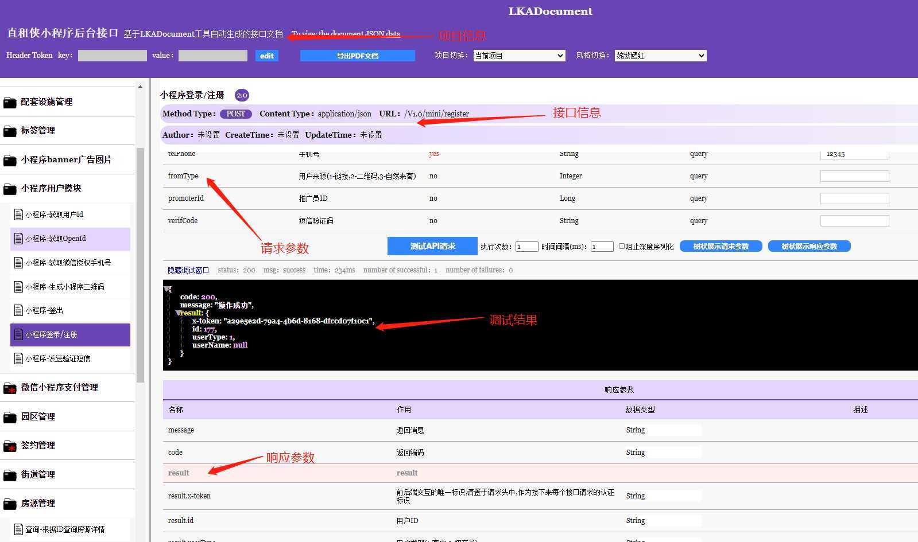This screenshot has height=542, width=918.
Task: Collapse the root JSON node triangle
Action: [x=167, y=288]
